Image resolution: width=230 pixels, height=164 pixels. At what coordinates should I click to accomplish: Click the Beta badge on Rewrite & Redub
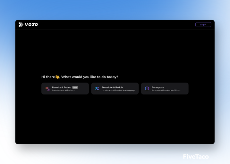75,87
